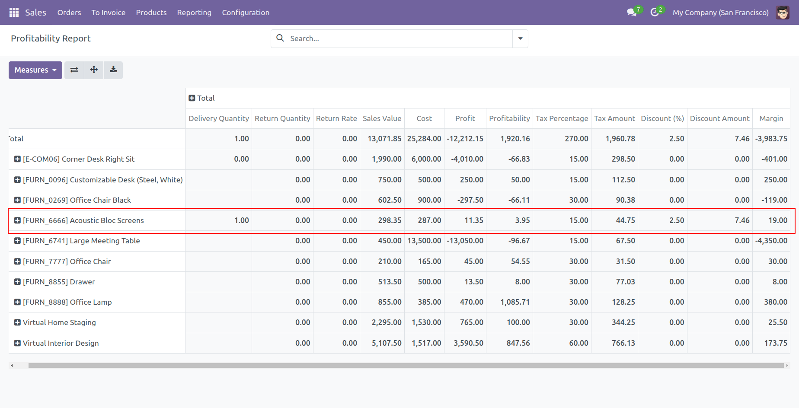Sort by Return Quantity column header
The image size is (799, 408).
[x=282, y=118]
